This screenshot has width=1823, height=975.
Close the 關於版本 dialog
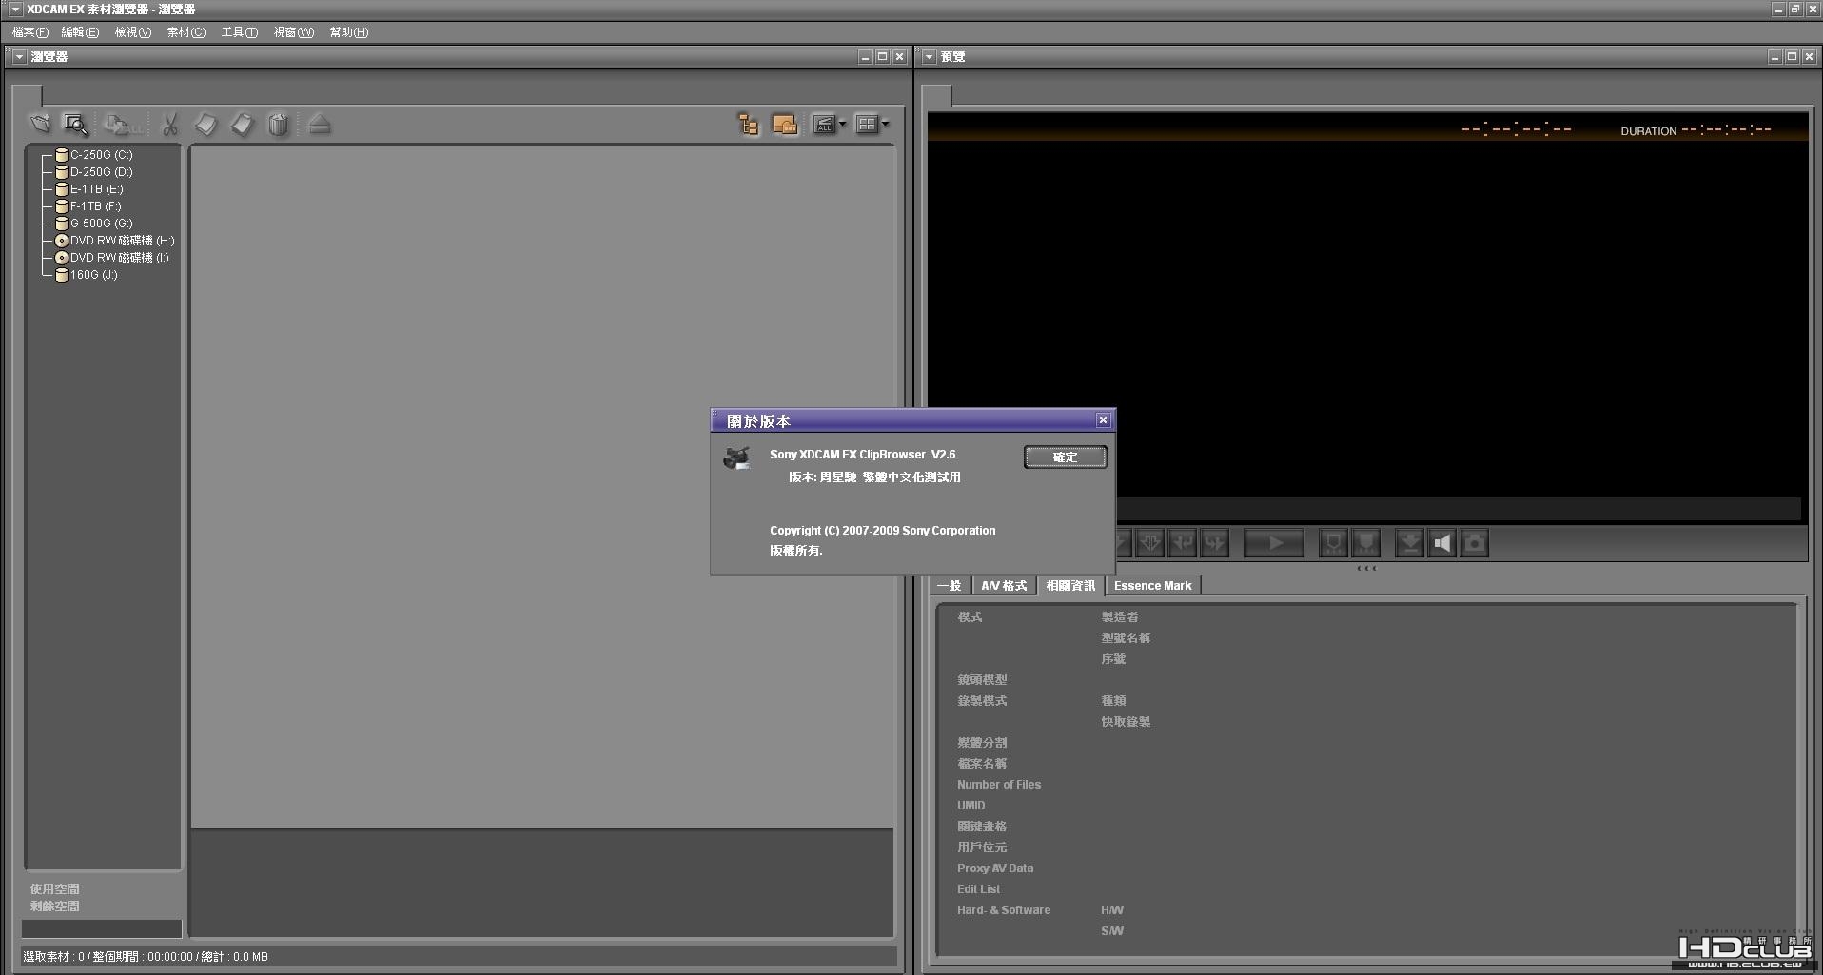[x=1103, y=420]
